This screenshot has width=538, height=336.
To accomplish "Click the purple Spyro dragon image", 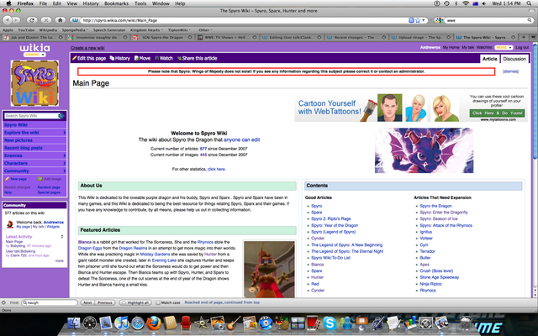I will point(424,150).
